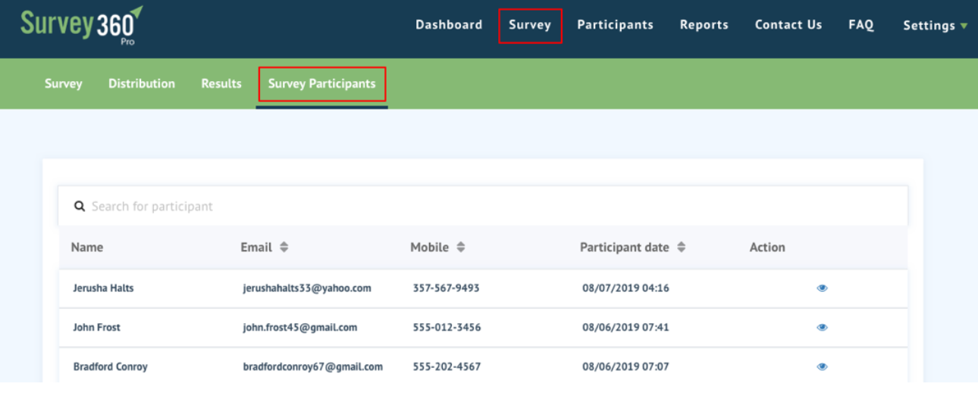Open the FAQ page
The height and width of the screenshot is (393, 978).
coord(860,25)
